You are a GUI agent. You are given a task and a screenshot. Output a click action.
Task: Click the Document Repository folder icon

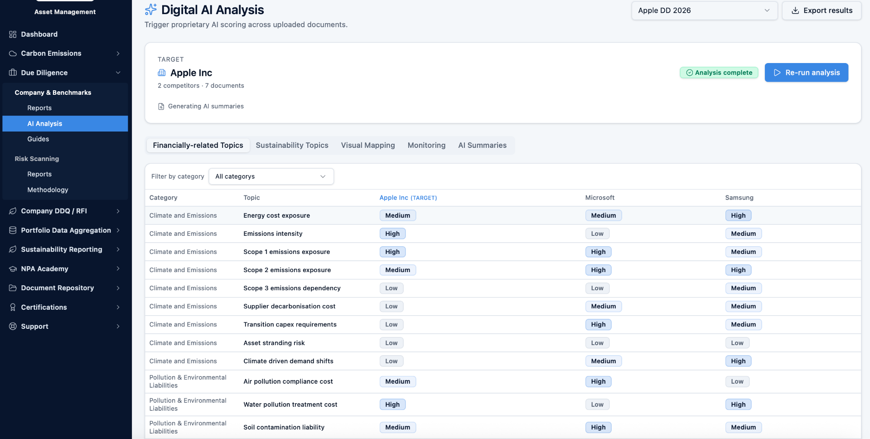(13, 288)
